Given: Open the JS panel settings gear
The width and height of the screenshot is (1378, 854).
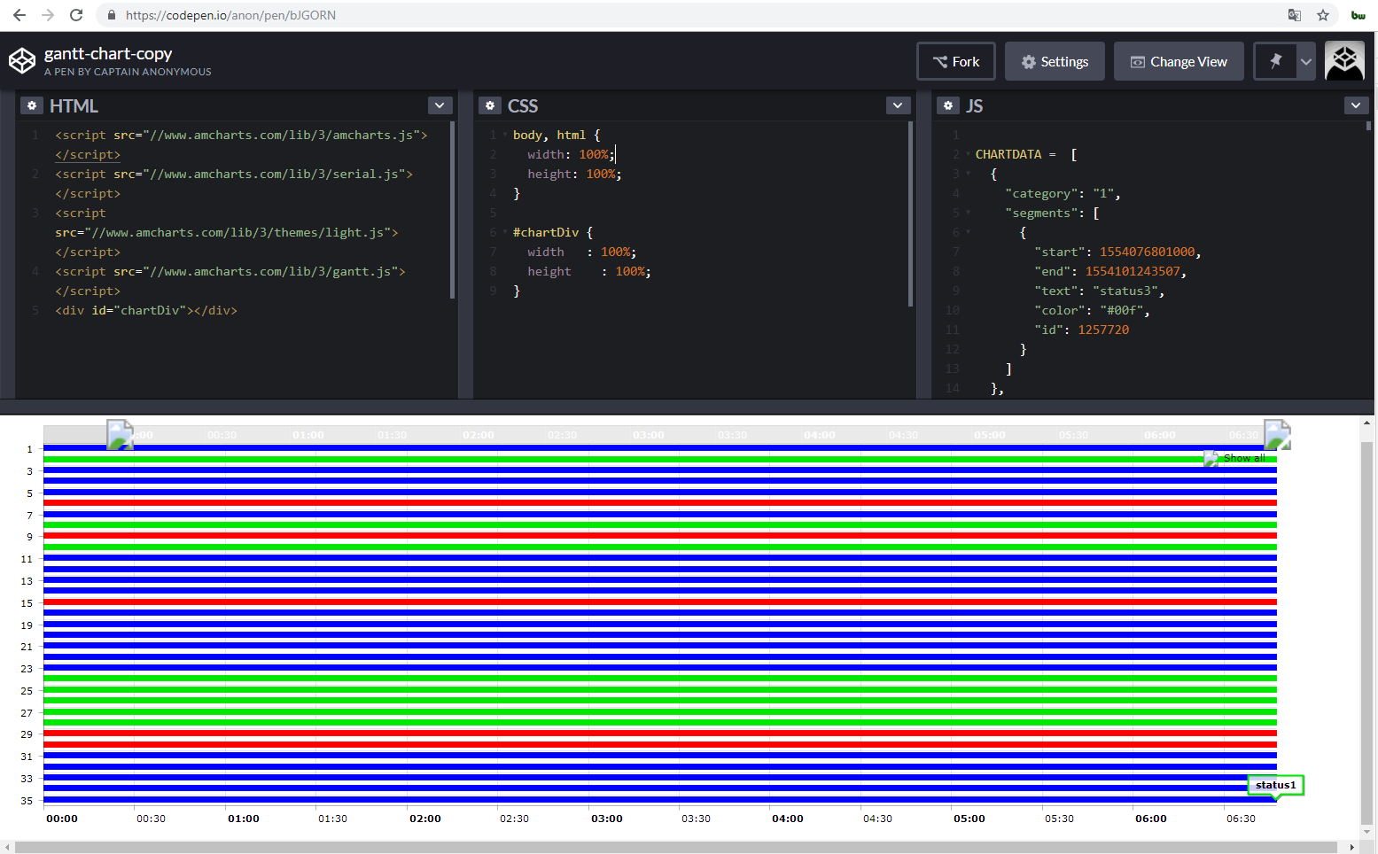Looking at the screenshot, I should [948, 105].
